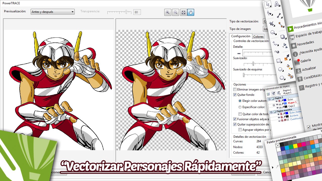Pick the yellow swatch in Paleta predeterminada
This screenshot has width=322, height=181.
[x=295, y=146]
